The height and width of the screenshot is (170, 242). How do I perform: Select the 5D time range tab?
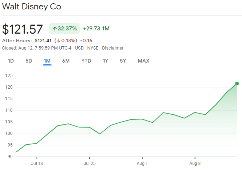[x=29, y=61]
